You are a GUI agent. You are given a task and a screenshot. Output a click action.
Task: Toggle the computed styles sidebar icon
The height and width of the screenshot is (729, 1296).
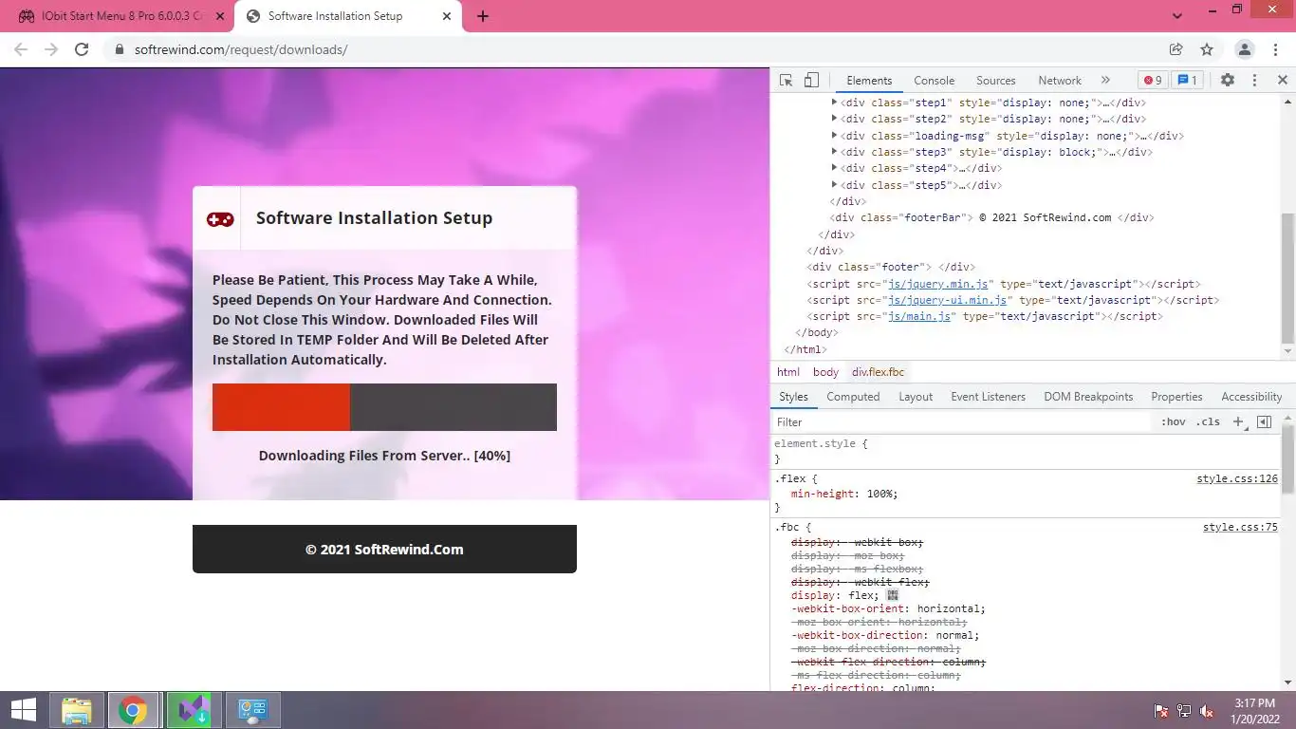(1264, 421)
